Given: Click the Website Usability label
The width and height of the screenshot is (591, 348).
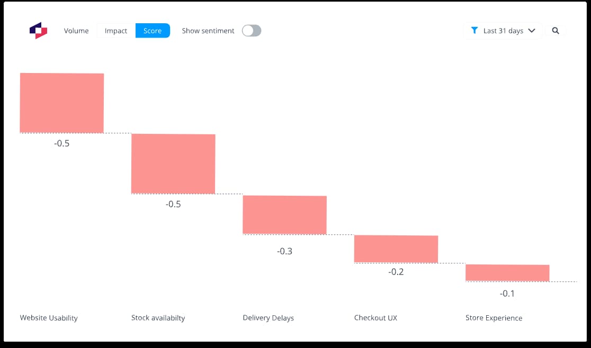Looking at the screenshot, I should point(49,318).
